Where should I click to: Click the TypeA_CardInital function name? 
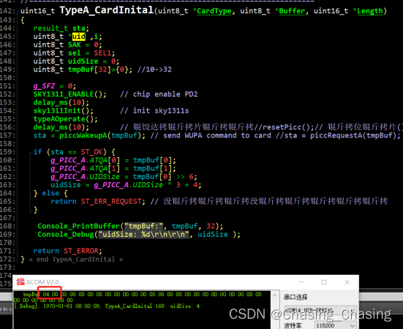(106, 10)
